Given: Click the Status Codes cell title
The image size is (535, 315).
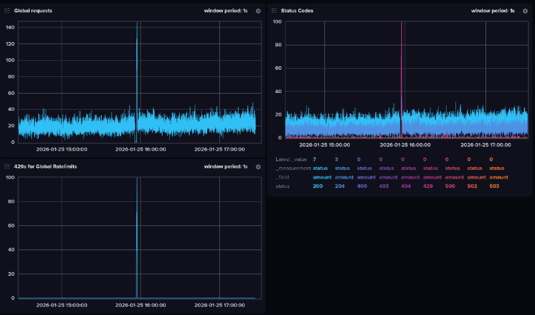Looking at the screenshot, I should click(297, 11).
